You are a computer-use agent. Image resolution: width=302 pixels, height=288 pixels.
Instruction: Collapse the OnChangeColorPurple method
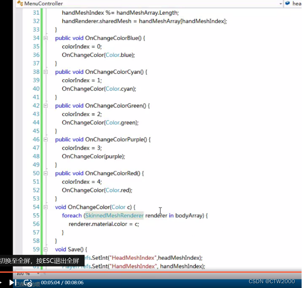pyautogui.click(x=46, y=140)
